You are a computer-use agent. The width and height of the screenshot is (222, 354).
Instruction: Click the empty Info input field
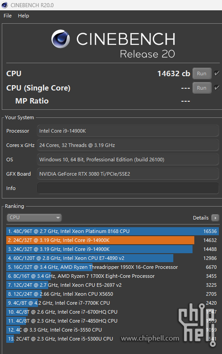(128, 188)
